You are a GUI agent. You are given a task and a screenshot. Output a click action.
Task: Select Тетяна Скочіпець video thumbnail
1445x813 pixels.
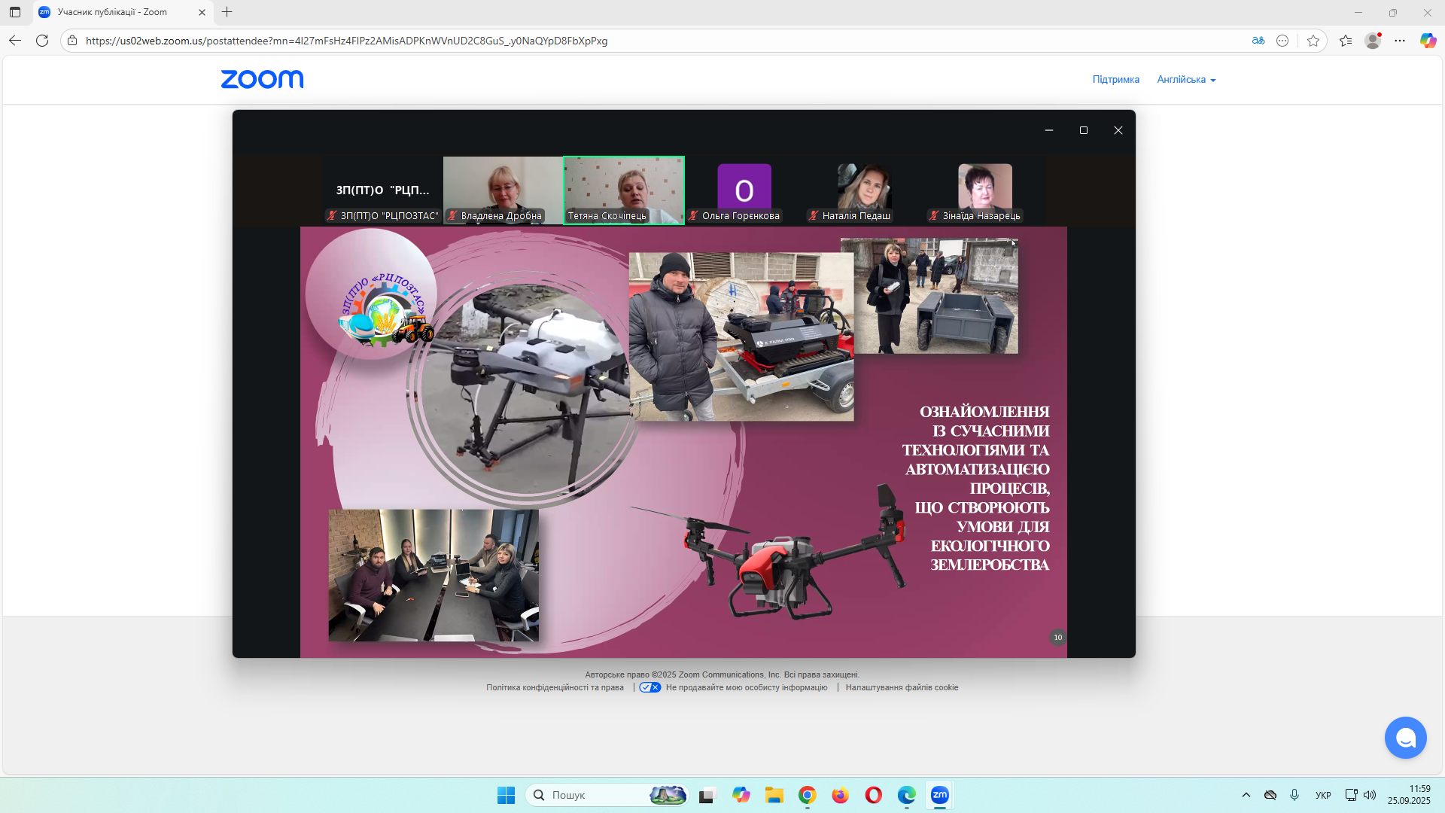click(623, 189)
